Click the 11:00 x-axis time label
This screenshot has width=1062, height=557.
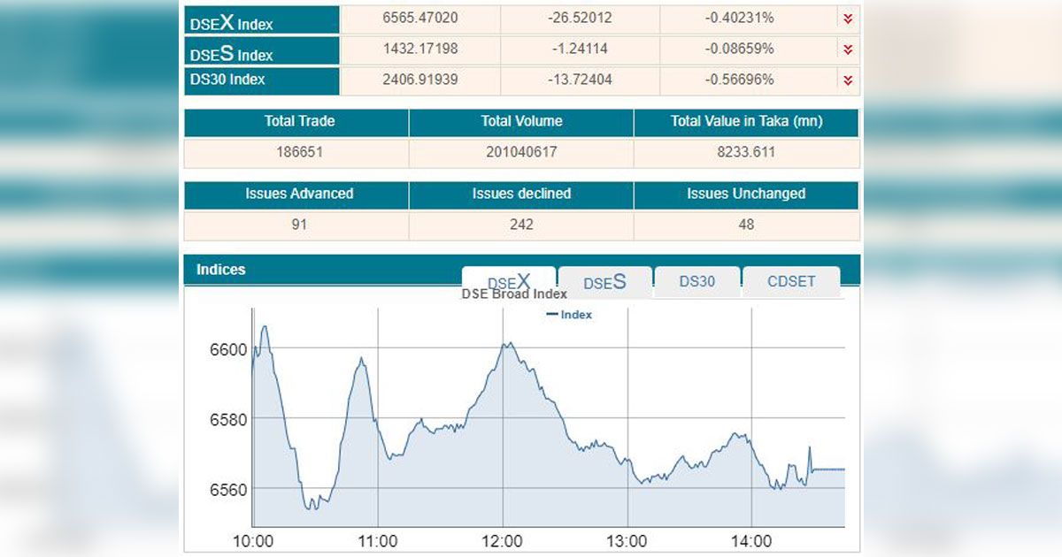click(377, 541)
